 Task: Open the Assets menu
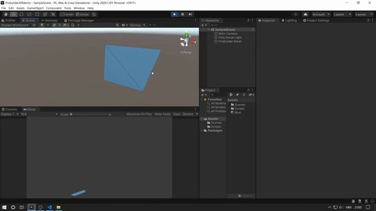coord(21,8)
